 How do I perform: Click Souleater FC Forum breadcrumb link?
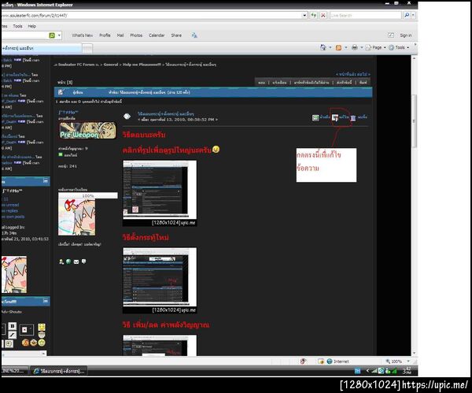click(x=76, y=65)
